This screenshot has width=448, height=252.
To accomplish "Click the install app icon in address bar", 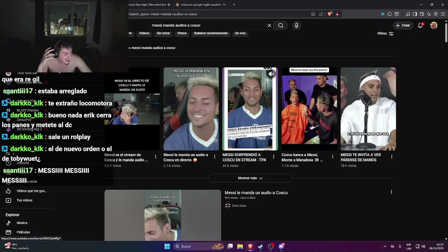I will (313, 14).
